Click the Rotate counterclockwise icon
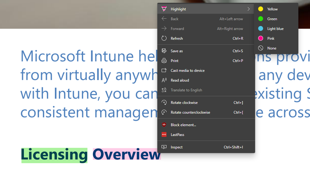This screenshot has height=183, width=310. [164, 112]
